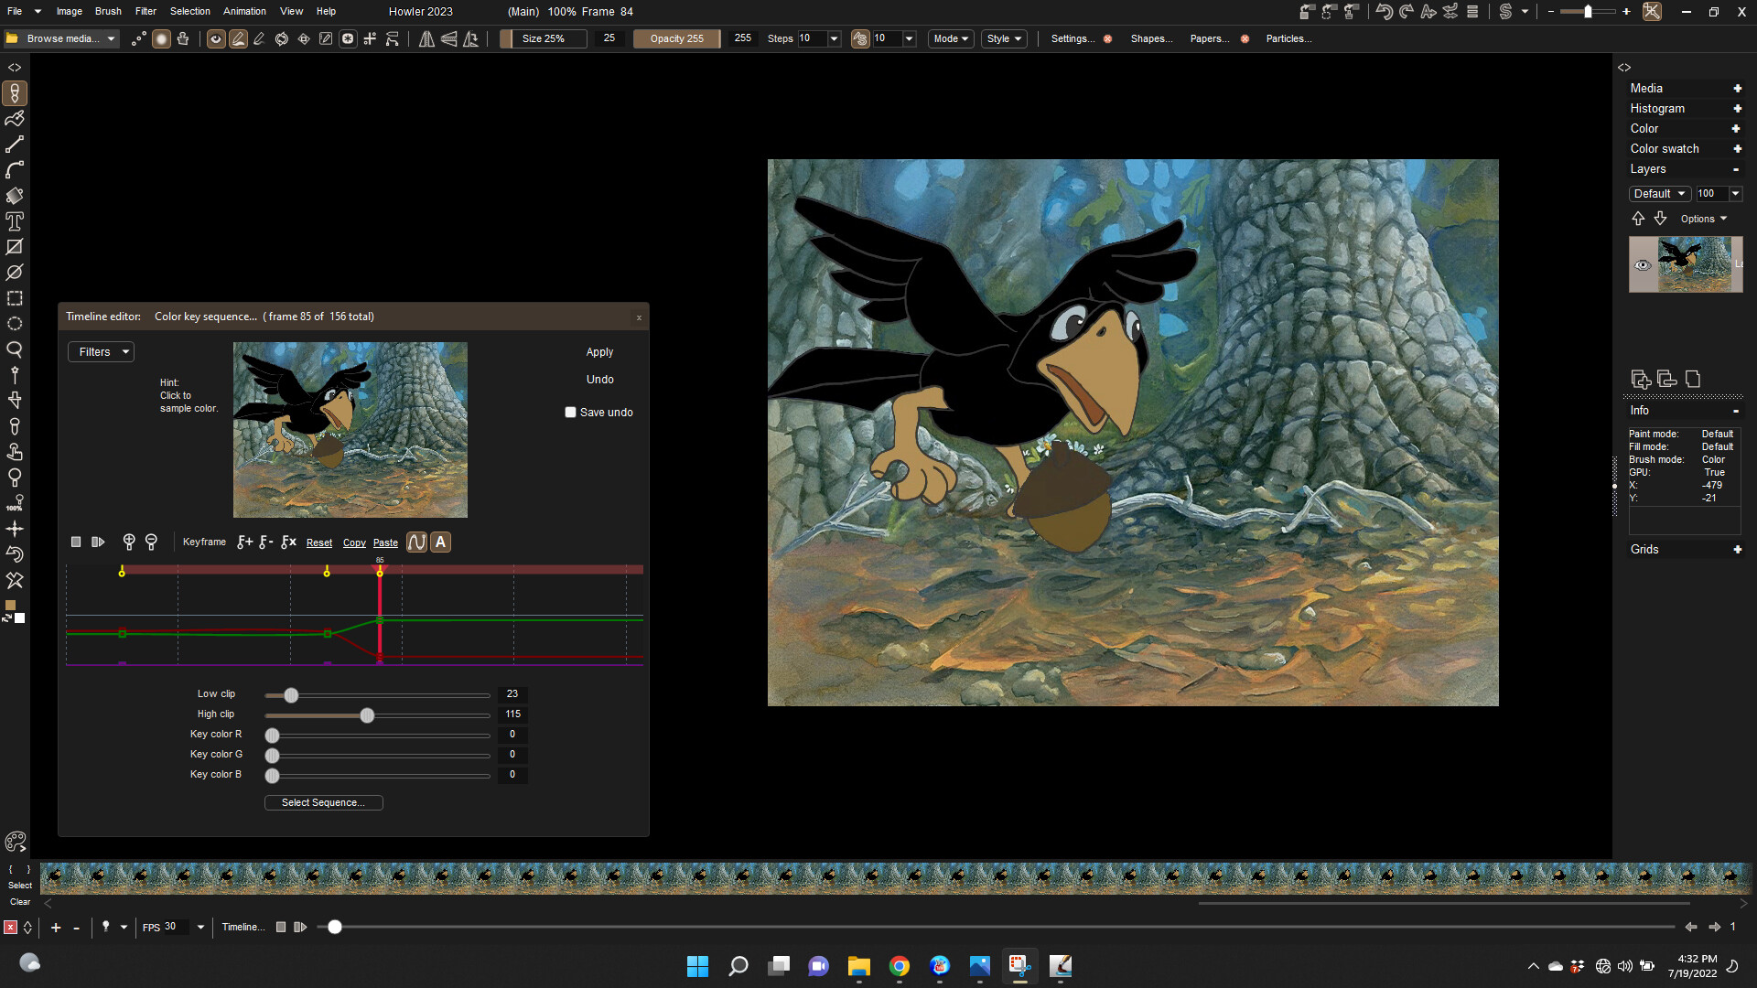The width and height of the screenshot is (1757, 988).
Task: Select the Magnifier tool
Action: tap(14, 349)
